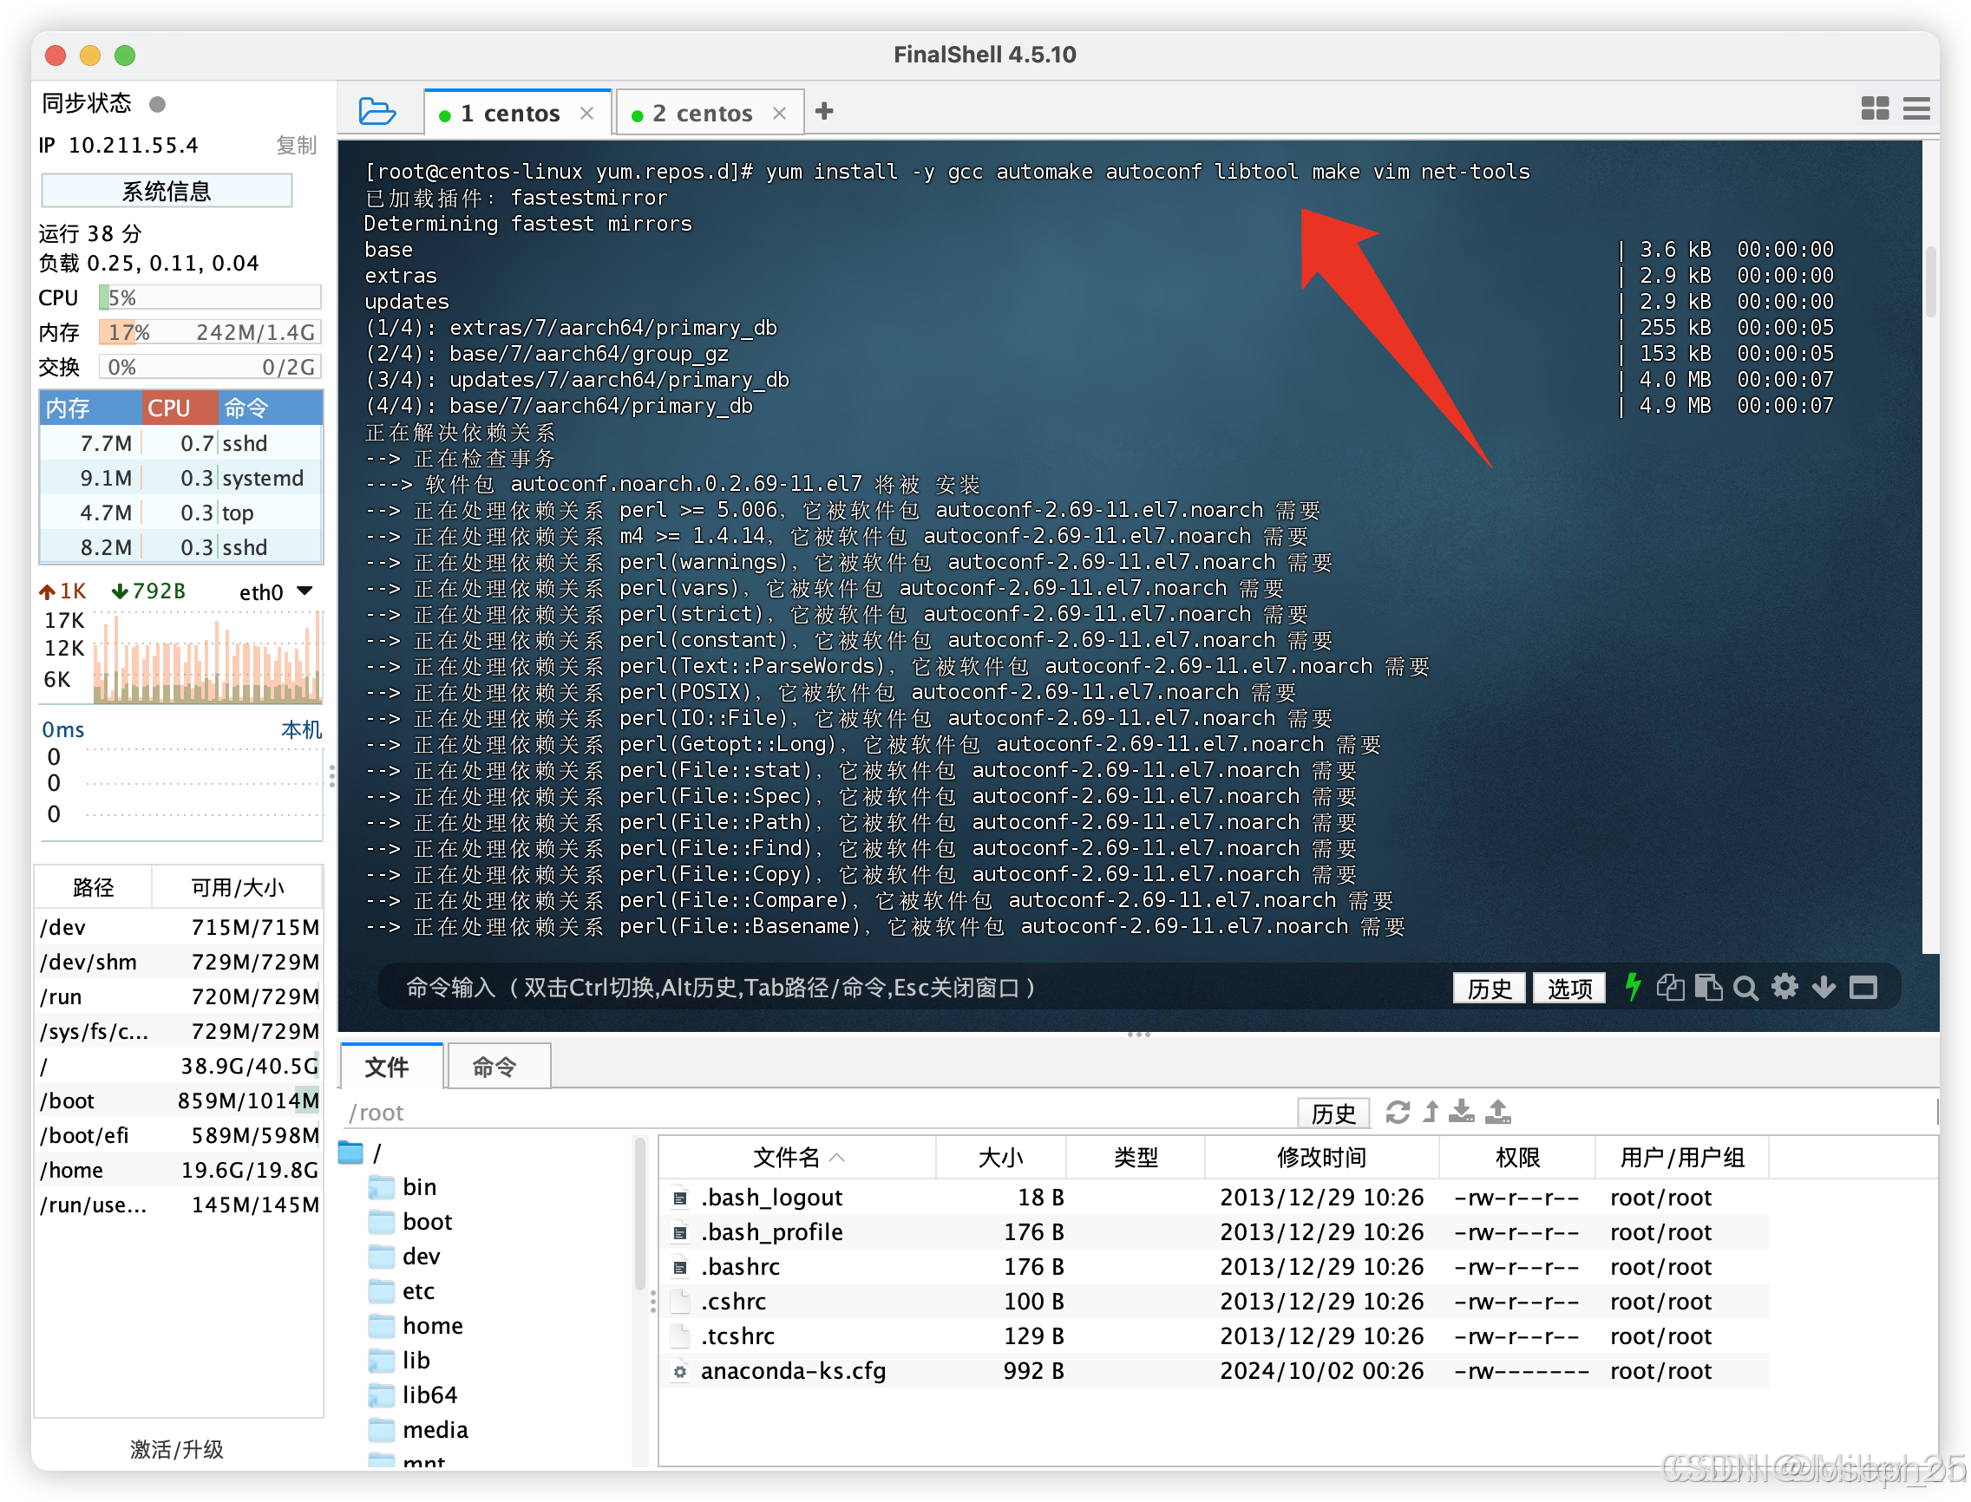Sort files by 大小 column header
The width and height of the screenshot is (1971, 1502).
1001,1158
